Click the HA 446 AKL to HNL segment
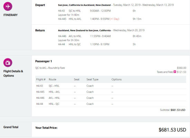190x138 pixels. point(99,36)
